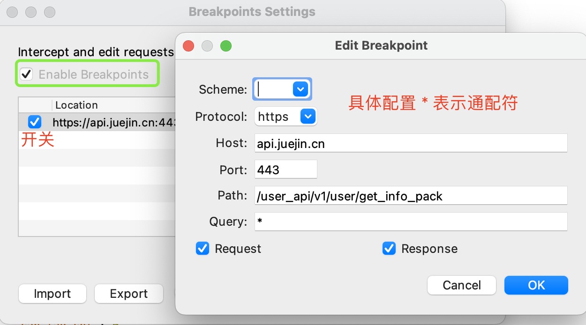Confirm with the OK button

pos(536,285)
